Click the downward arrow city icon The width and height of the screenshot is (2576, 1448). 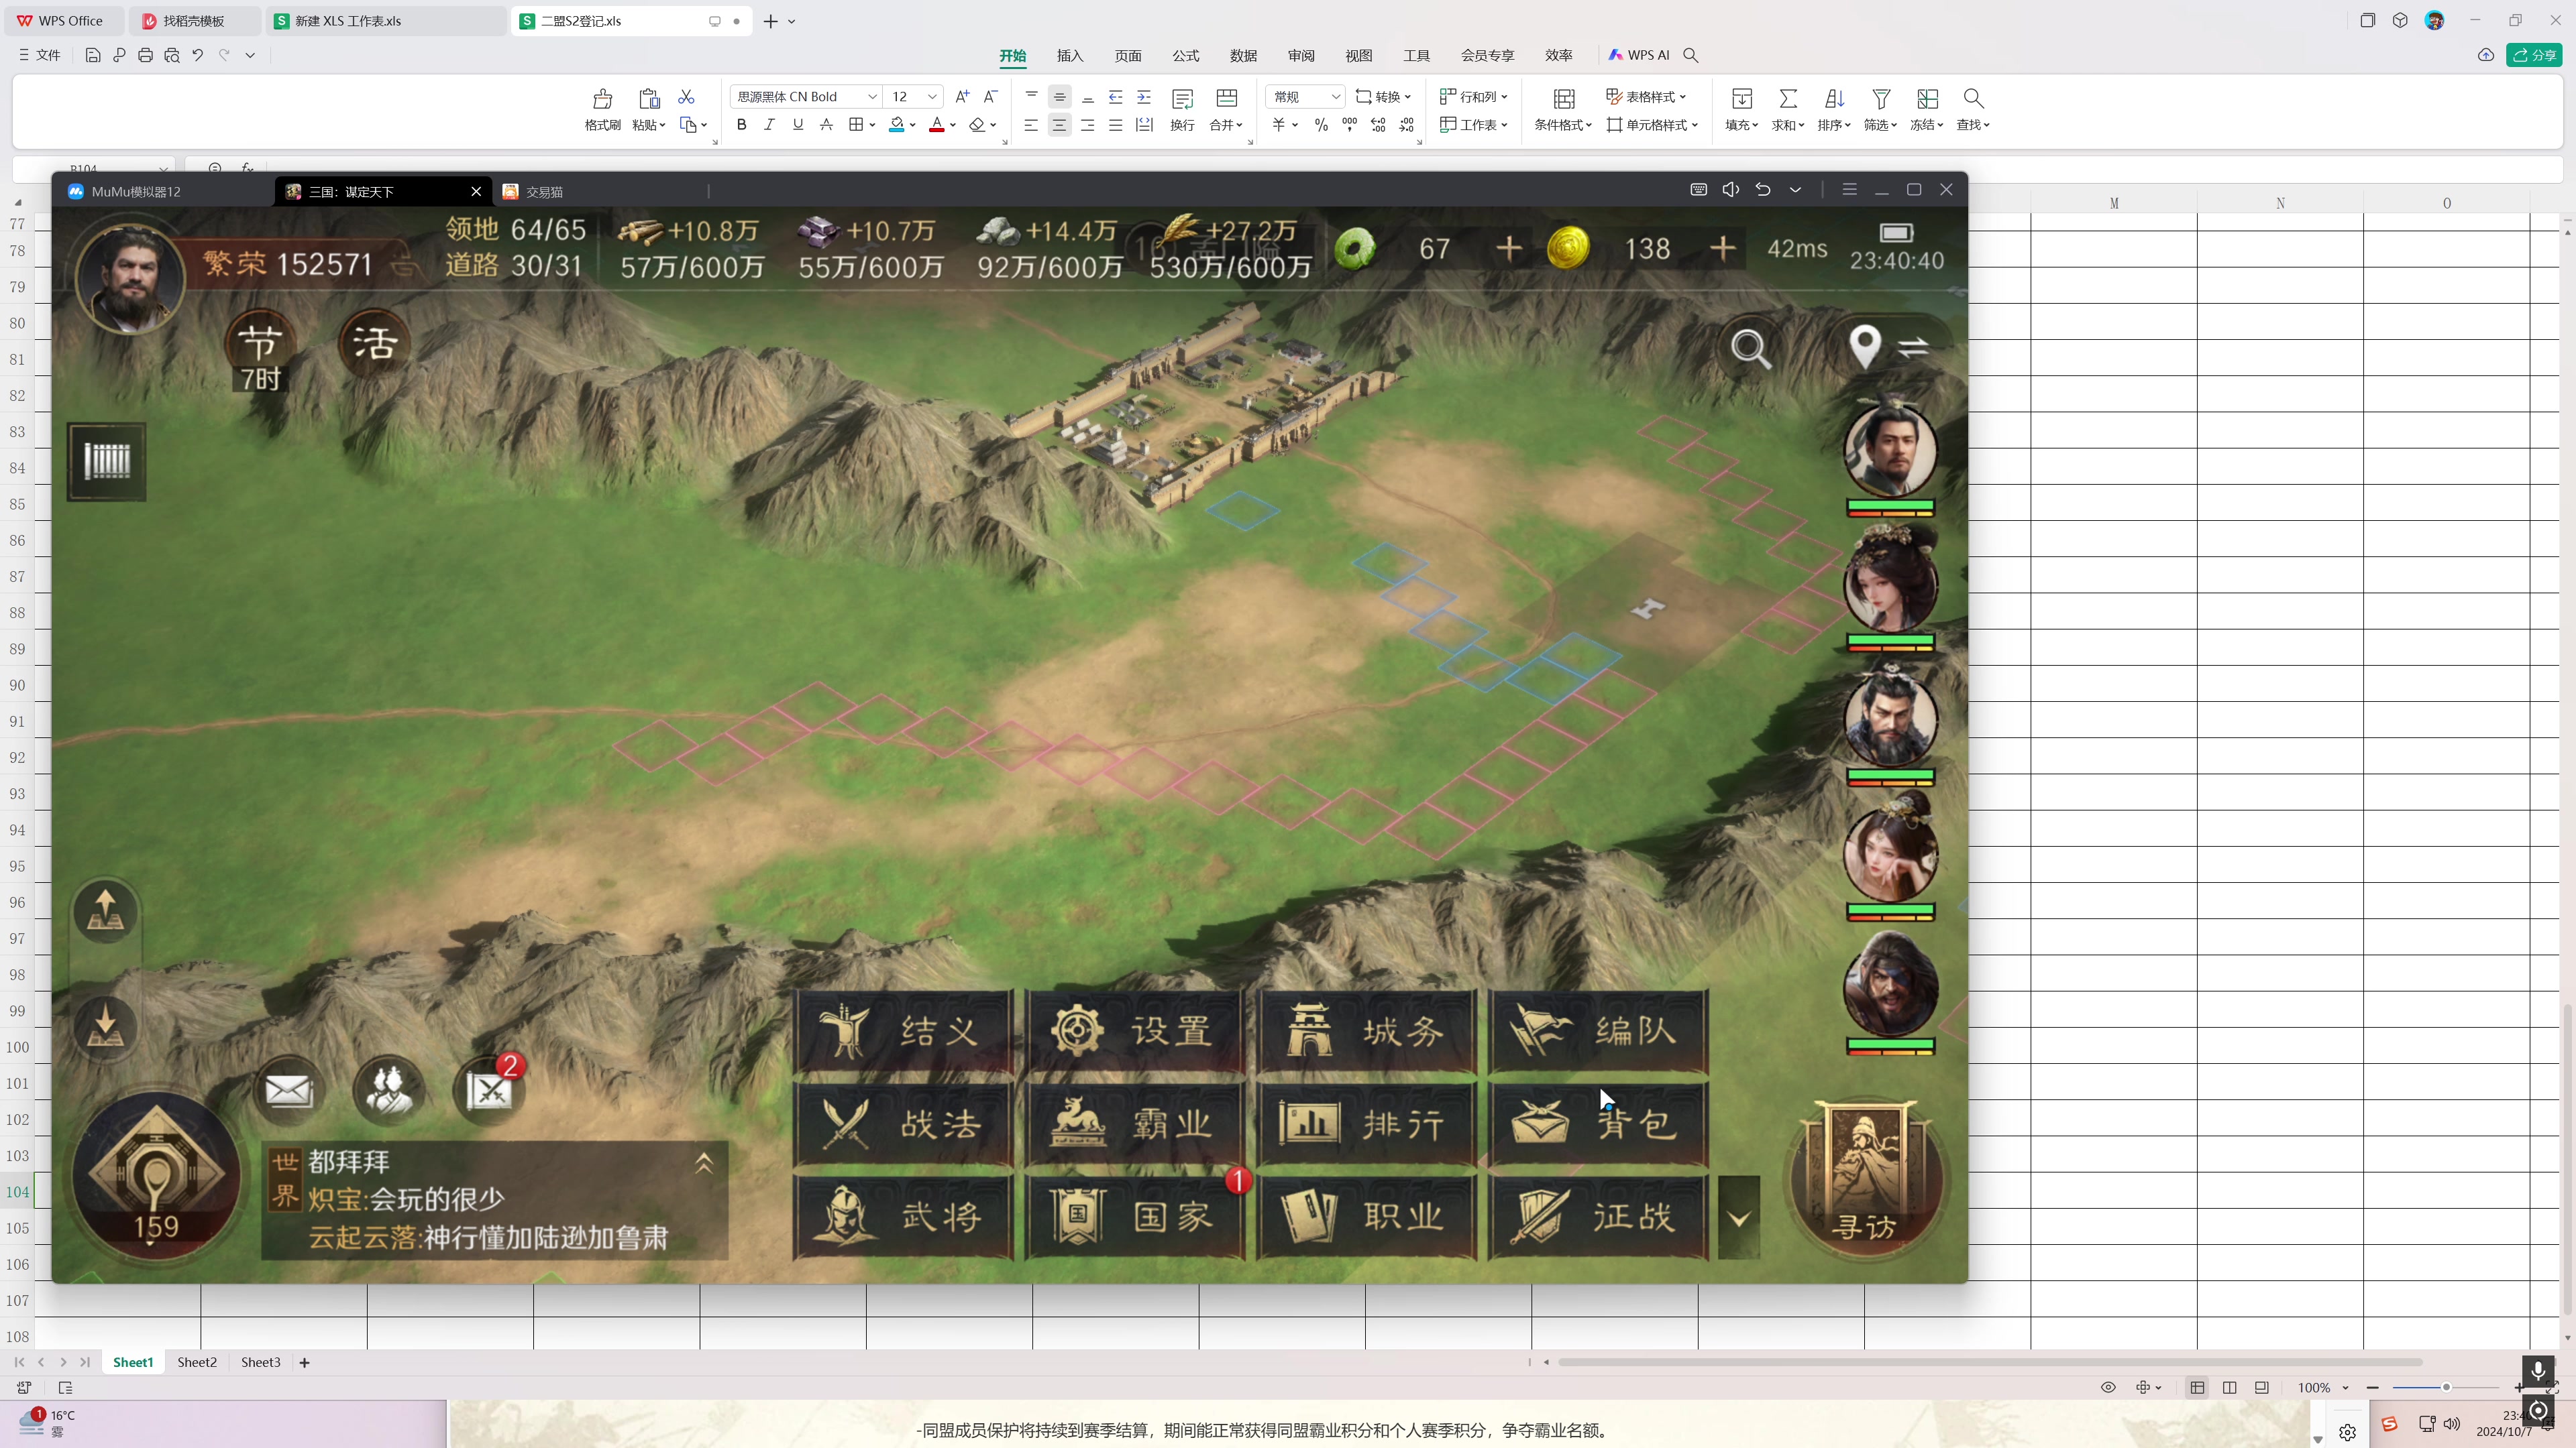click(105, 1026)
